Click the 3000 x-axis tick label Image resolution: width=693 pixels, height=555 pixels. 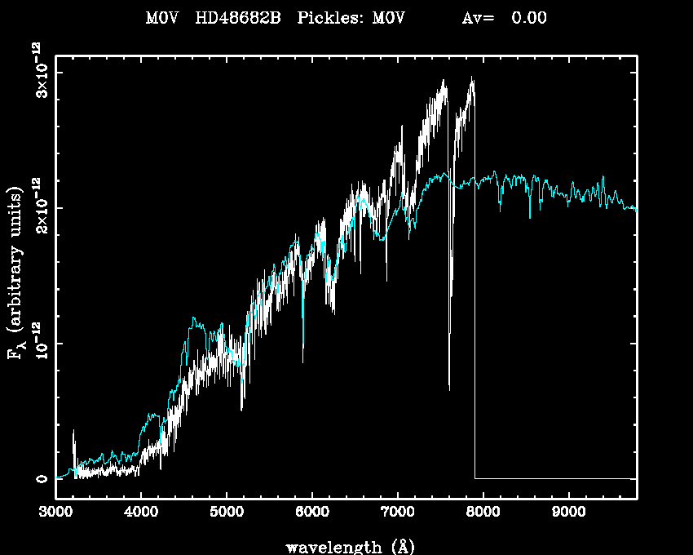point(55,512)
